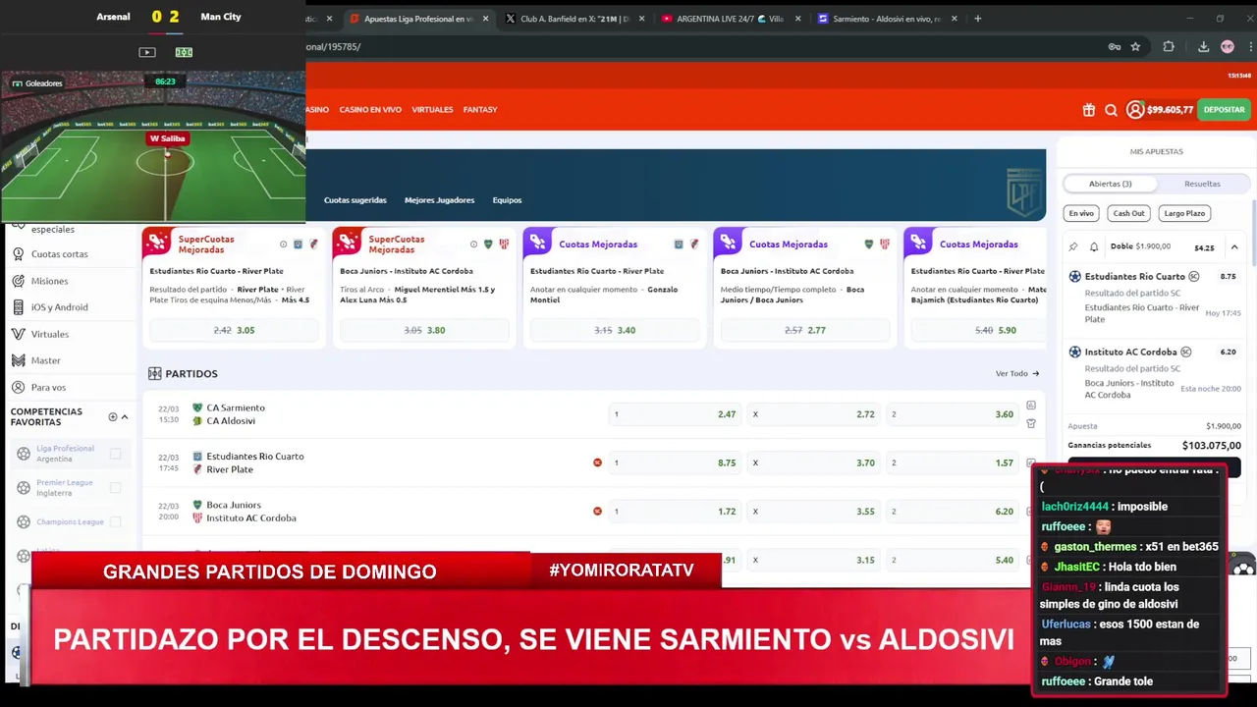
Task: Bet on Estudiantes Rio Cuarto win at 8.75
Action: [x=674, y=462]
